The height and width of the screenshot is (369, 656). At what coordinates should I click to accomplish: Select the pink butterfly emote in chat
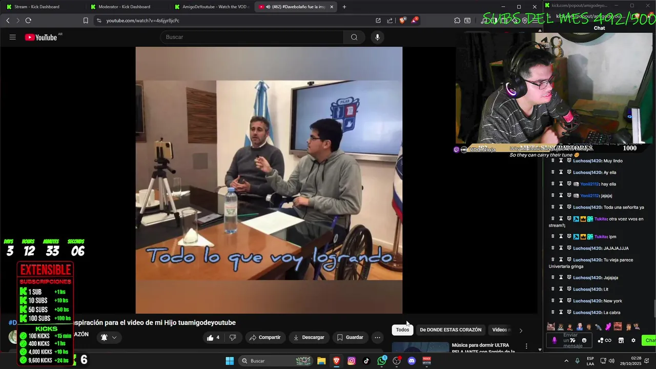[608, 326]
